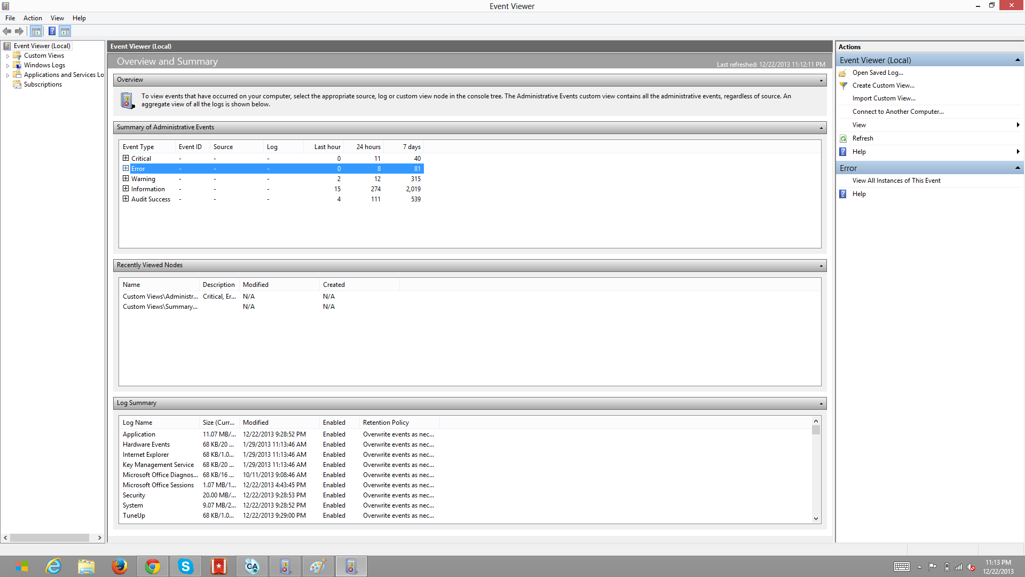Select Custom Views\Administr... recently viewed node

pos(160,297)
